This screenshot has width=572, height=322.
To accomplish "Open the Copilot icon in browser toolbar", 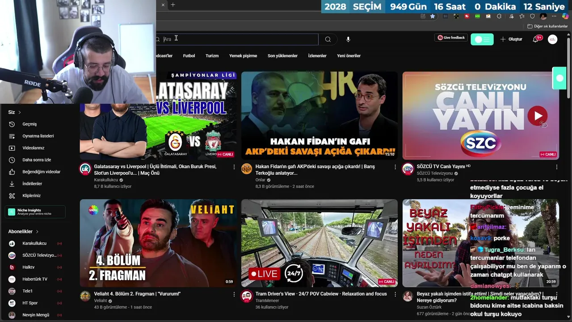I will point(565,16).
